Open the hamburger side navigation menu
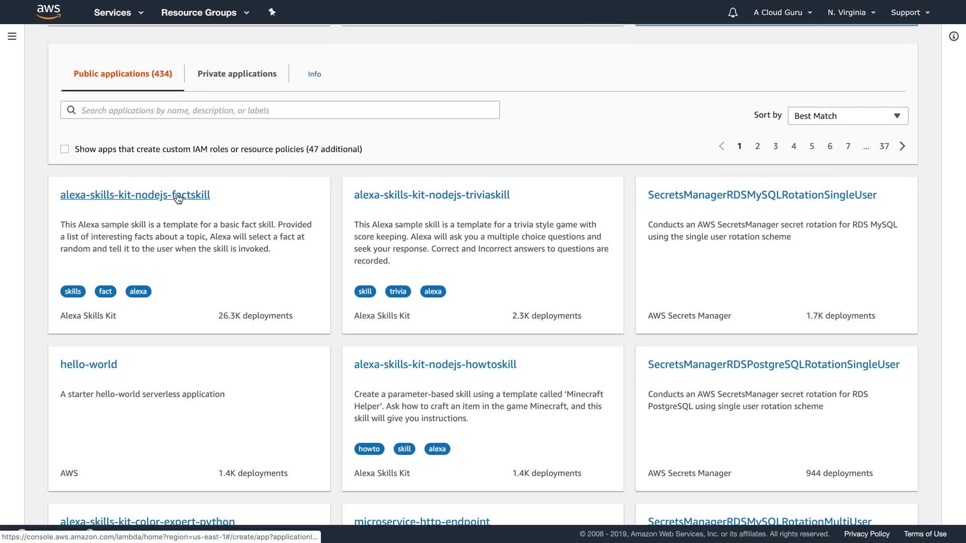Screen dimensions: 966x543 (x=12, y=36)
